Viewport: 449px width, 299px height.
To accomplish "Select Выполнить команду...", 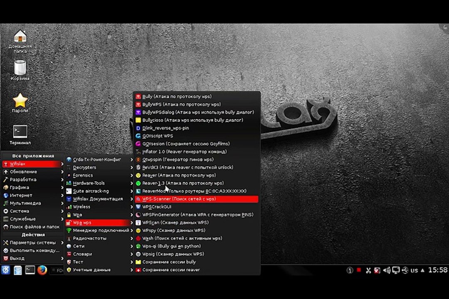I will pyautogui.click(x=33, y=250).
